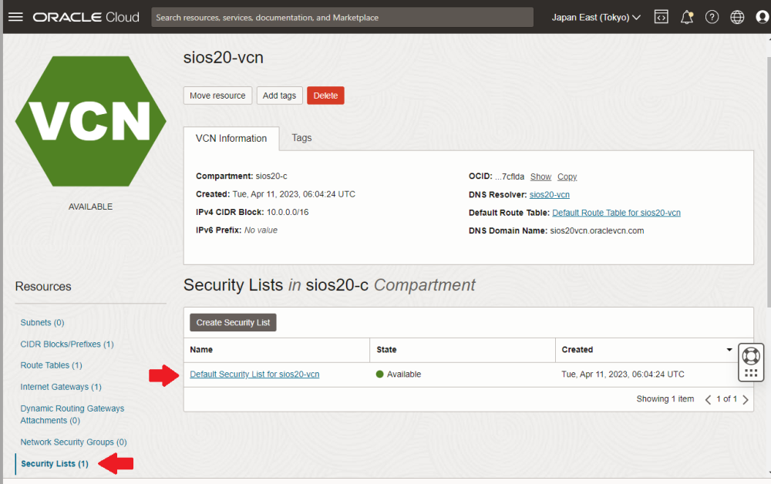Open the hamburger navigation menu

(15, 17)
